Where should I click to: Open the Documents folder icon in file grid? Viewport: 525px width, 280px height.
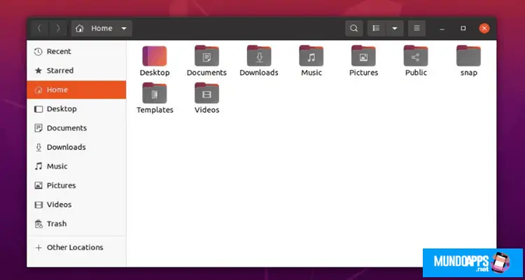coord(206,56)
